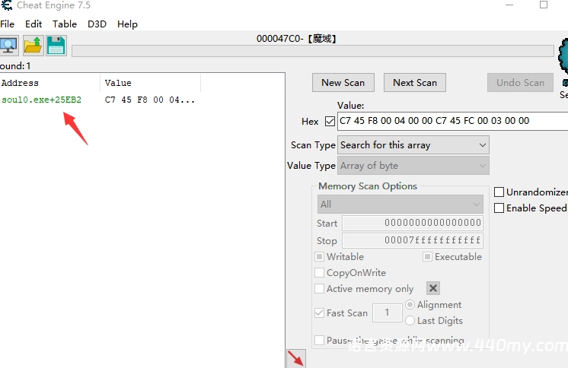Click the X button beside Active memory only
This screenshot has width=568, height=368.
pyautogui.click(x=433, y=288)
